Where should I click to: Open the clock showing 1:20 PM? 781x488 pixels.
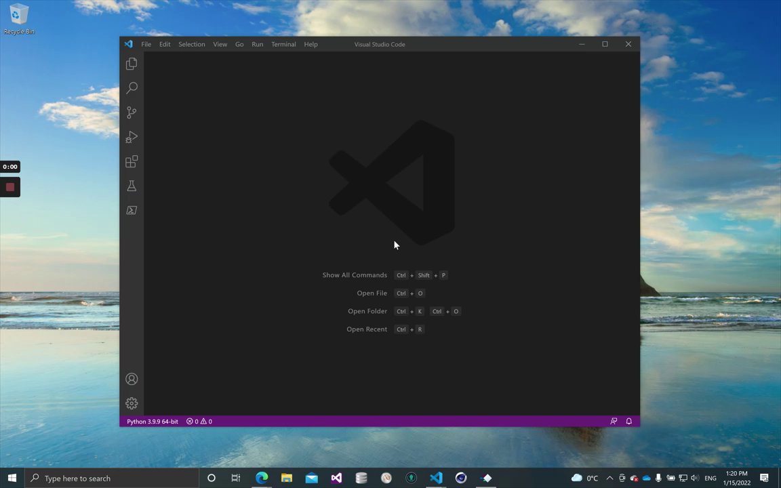(x=737, y=478)
